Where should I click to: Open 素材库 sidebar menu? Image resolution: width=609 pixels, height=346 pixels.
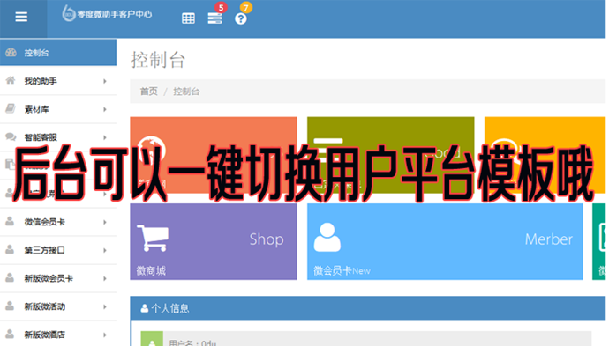(58, 109)
